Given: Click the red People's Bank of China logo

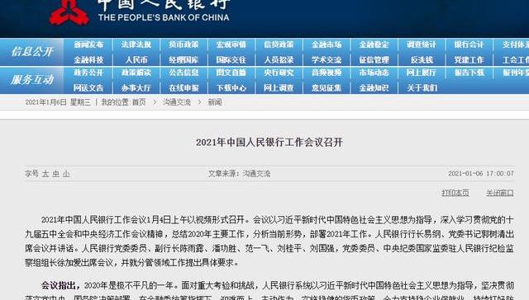Looking at the screenshot, I should pos(69,12).
